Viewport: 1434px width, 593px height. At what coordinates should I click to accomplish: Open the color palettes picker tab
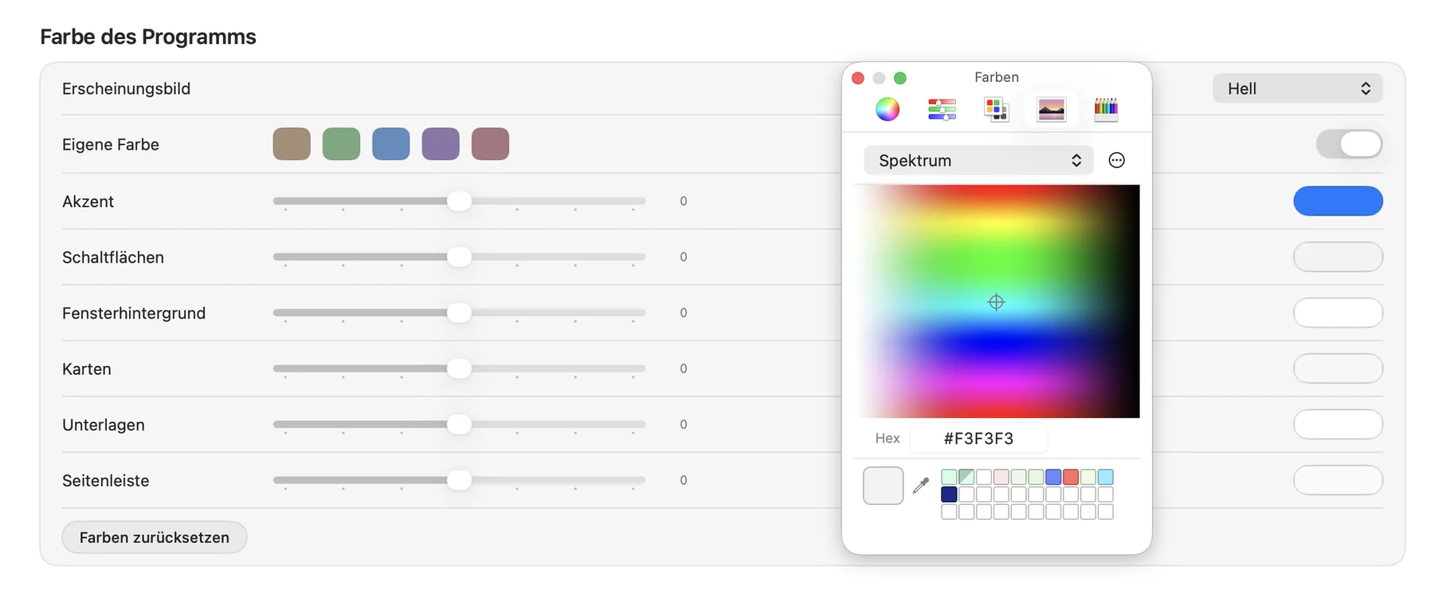996,109
